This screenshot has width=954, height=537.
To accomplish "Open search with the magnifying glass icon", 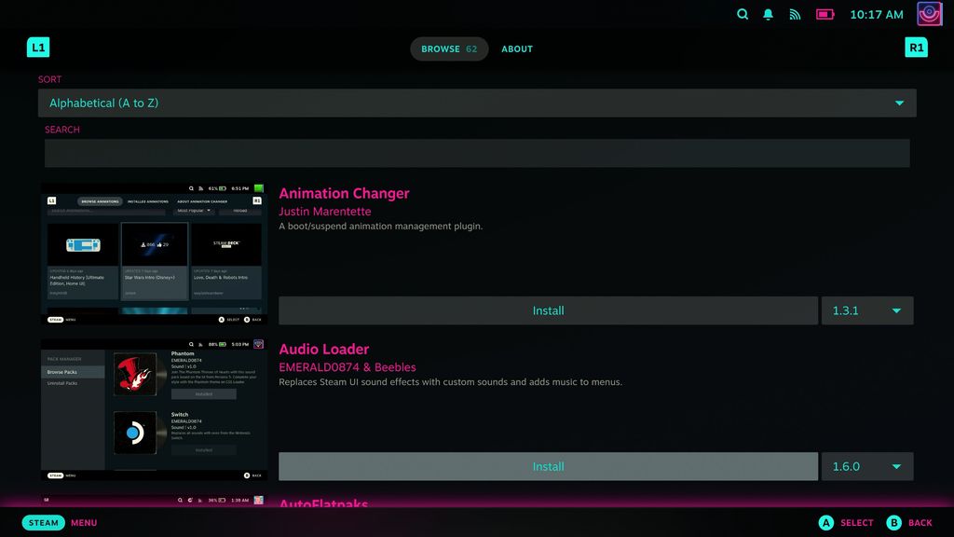I will pyautogui.click(x=743, y=14).
